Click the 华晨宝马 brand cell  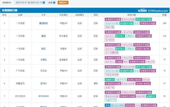click(20, 83)
